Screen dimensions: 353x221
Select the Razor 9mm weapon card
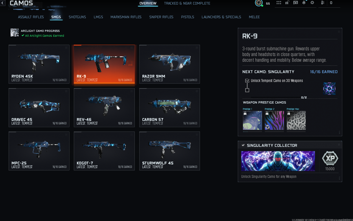coord(169,64)
